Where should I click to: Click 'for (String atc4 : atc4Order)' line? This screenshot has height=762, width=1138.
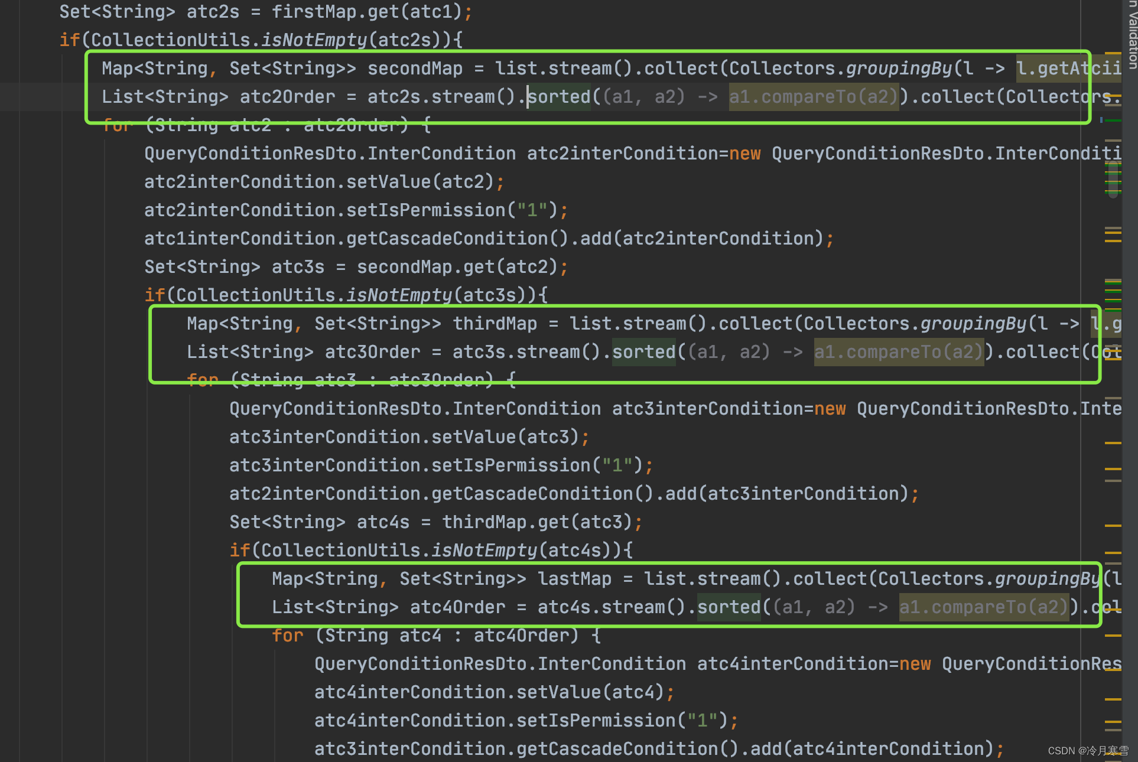pyautogui.click(x=436, y=636)
